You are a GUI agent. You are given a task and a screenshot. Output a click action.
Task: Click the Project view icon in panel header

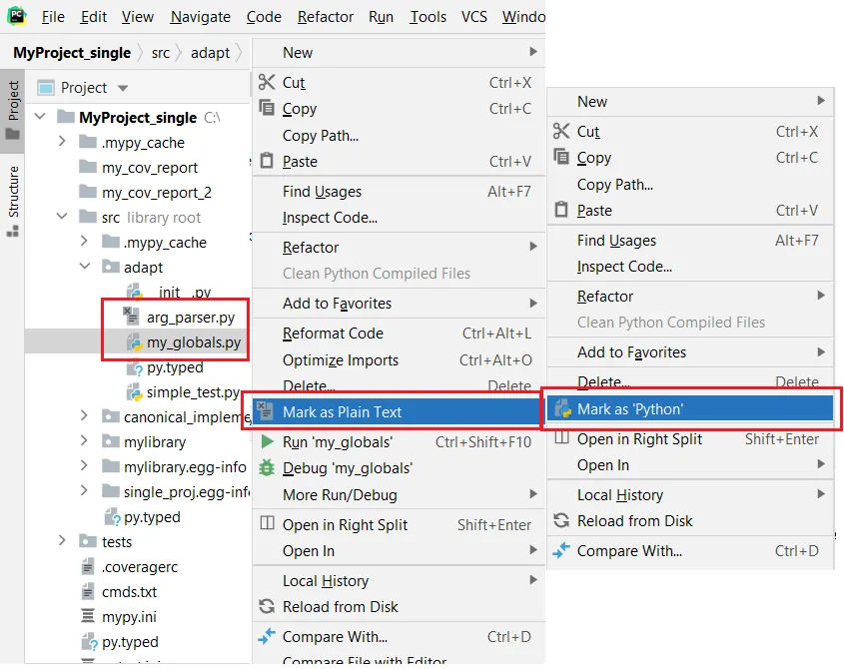[46, 87]
